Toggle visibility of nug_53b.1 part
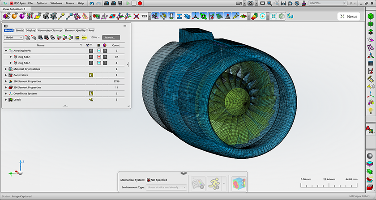This screenshot has width=376, height=200. coord(90,57)
